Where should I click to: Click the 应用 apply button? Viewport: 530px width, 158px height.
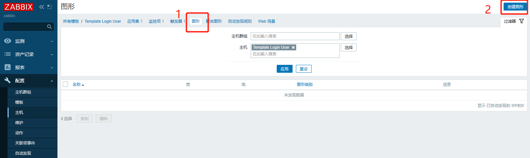pos(285,69)
